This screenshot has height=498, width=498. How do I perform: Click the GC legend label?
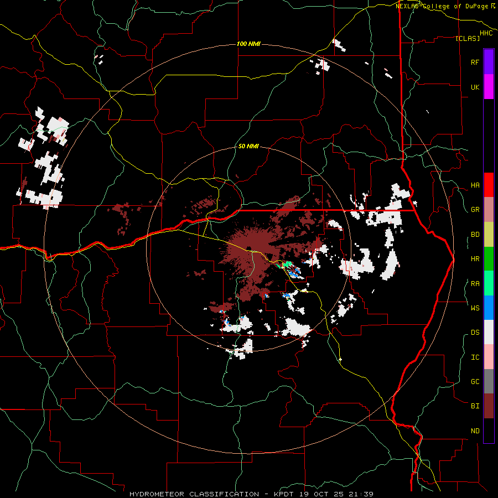(475, 382)
